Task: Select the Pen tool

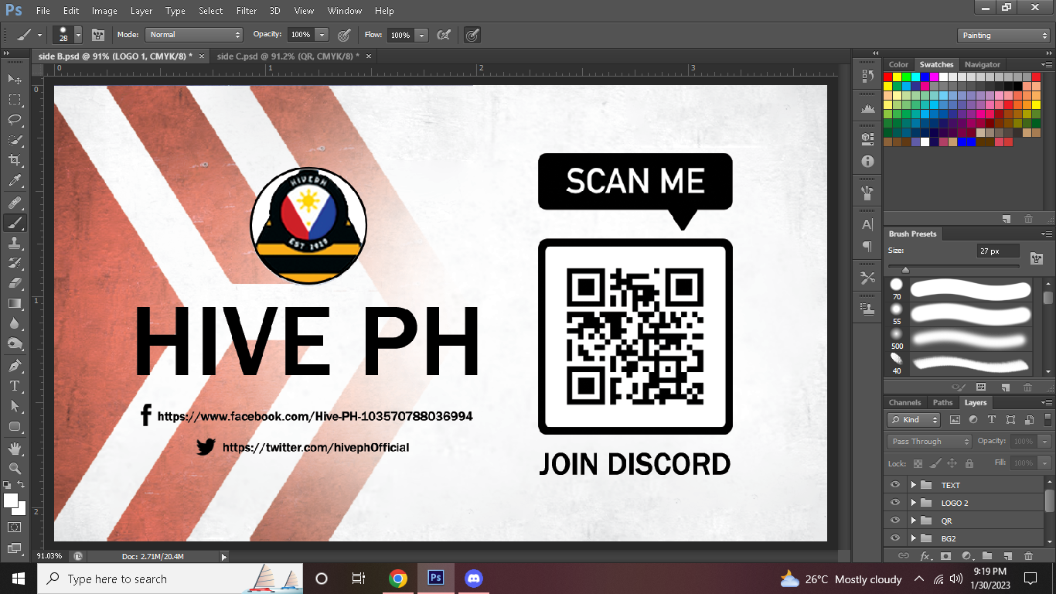Action: 15,365
